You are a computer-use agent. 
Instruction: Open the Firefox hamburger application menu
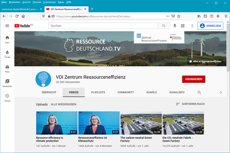[x=226, y=16]
